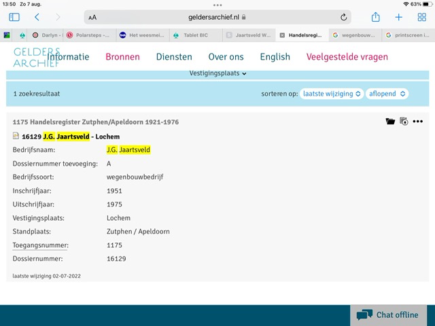Expand the Vestigingsplaats filter
435x326 pixels.
tap(217, 73)
